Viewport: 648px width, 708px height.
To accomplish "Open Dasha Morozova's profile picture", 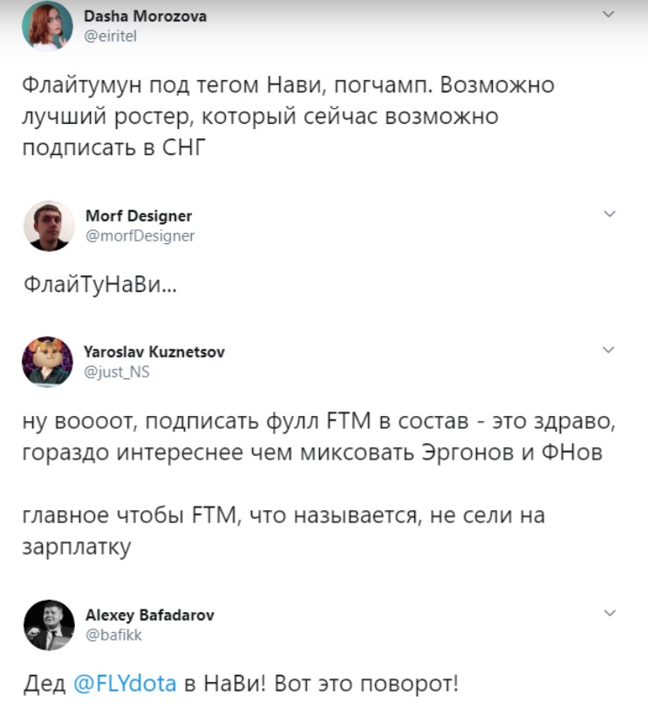I will click(48, 23).
